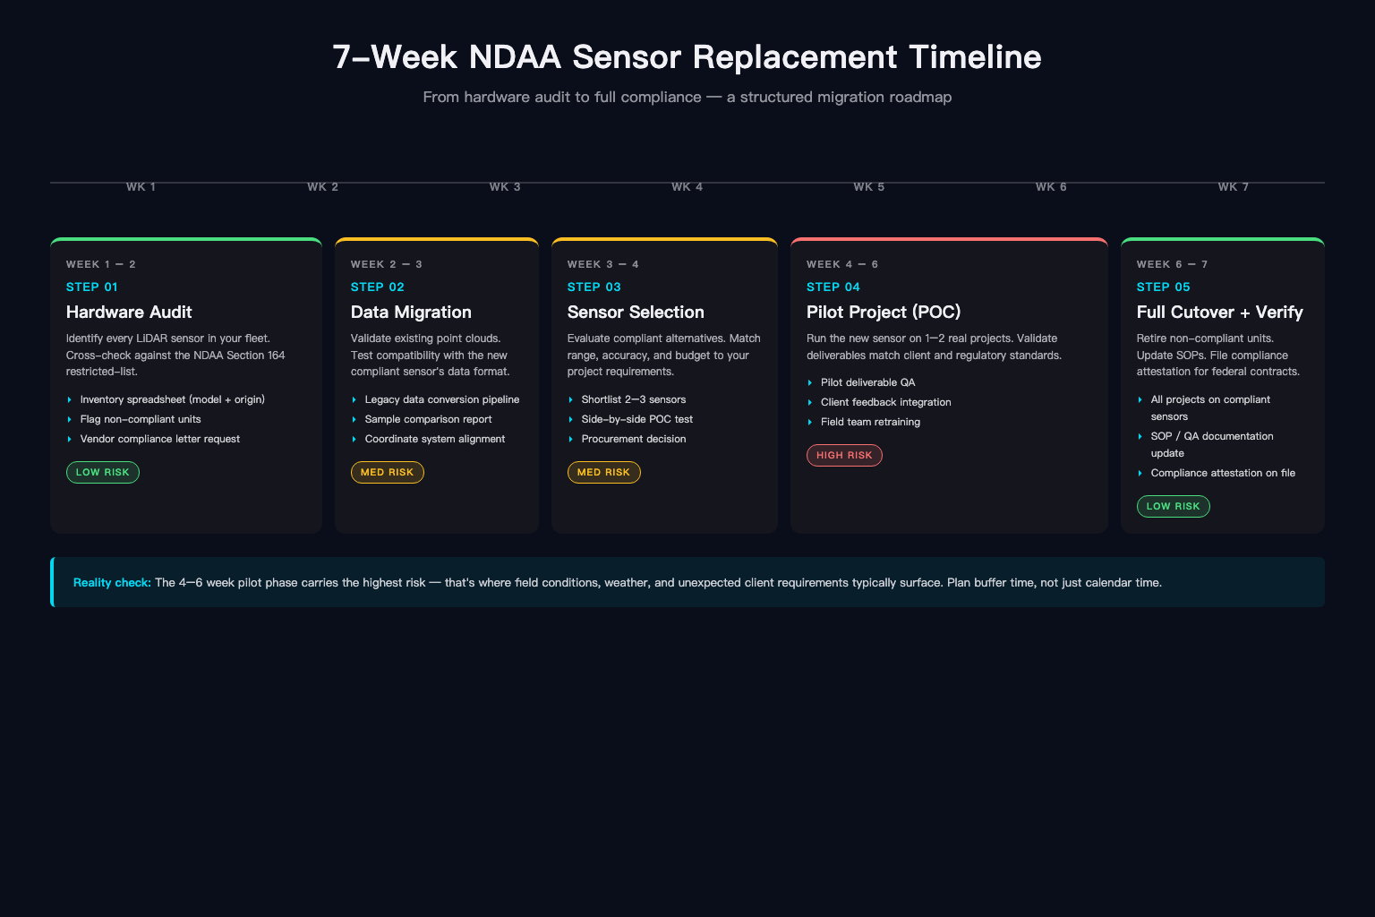
Task: Click the WK 7 timeline marker
Action: 1233,187
